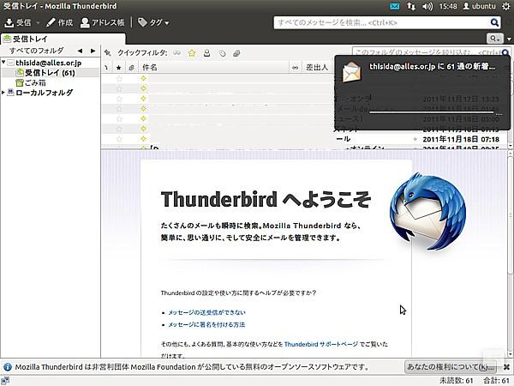Toggle tagged-only quick filter
The width and height of the screenshot is (514, 386).
pyautogui.click(x=222, y=53)
